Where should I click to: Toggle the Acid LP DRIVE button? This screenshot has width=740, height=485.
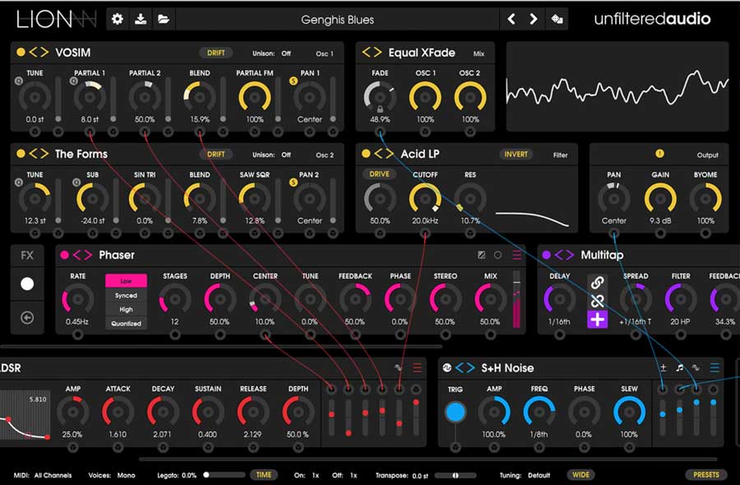(x=379, y=174)
